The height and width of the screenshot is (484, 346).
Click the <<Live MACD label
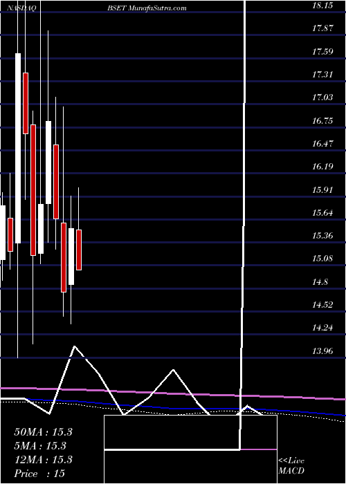pos(291,466)
